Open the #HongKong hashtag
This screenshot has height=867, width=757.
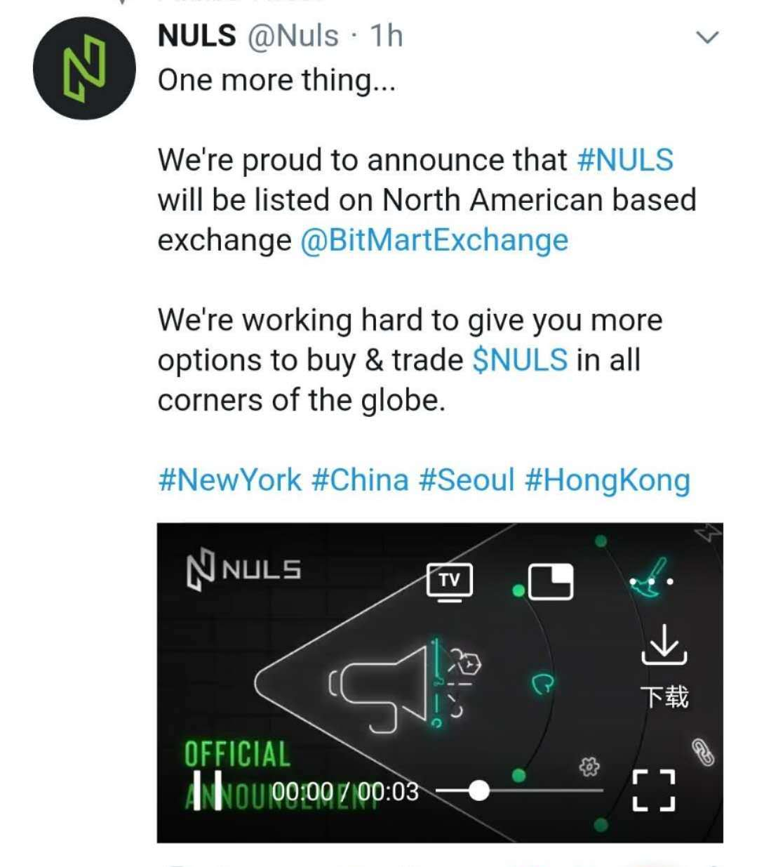[x=608, y=481]
